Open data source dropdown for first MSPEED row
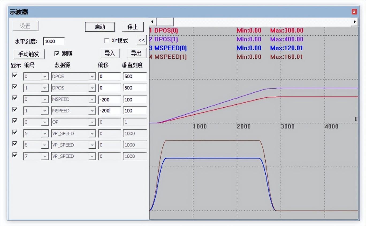The width and height of the screenshot is (366, 226). click(x=92, y=99)
